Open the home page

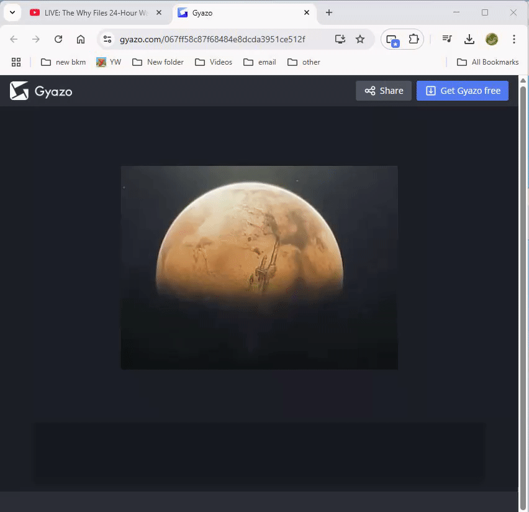point(81,39)
